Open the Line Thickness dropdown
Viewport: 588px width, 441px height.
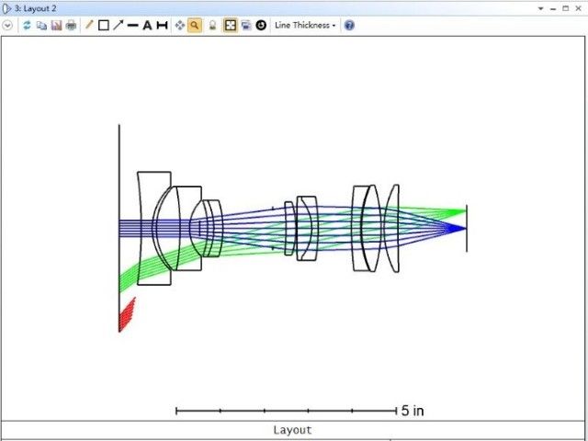click(x=305, y=26)
